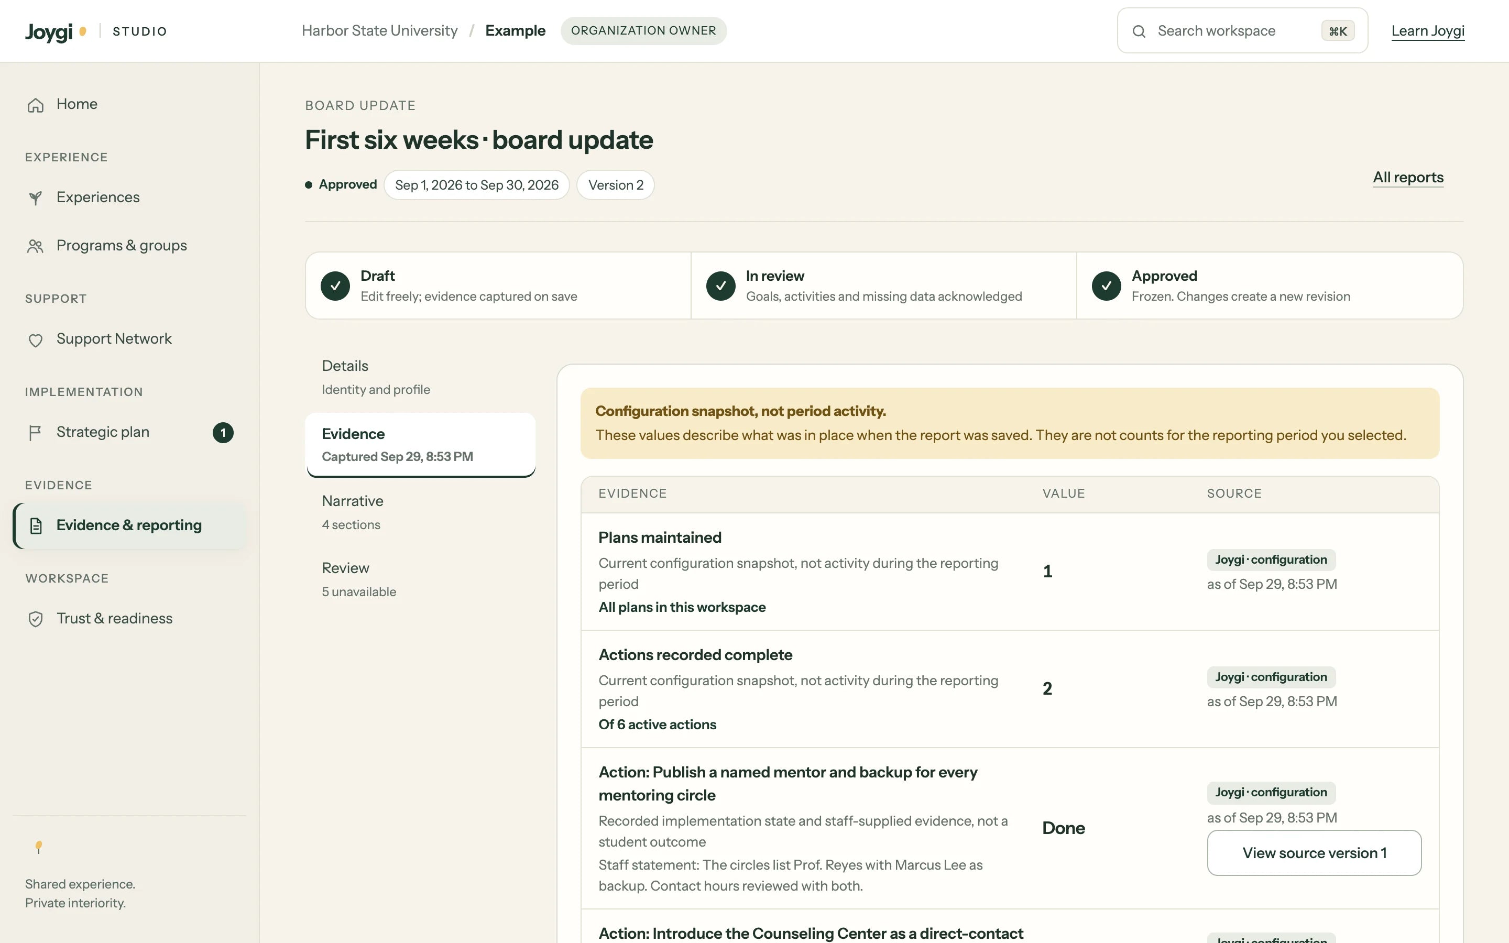Open Home in the sidebar

point(129,104)
